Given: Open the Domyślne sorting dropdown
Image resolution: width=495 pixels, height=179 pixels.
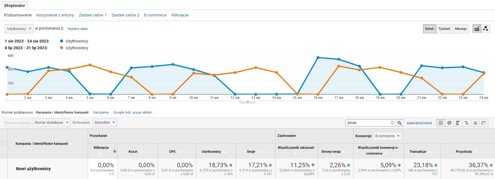Looking at the screenshot, I should (105, 123).
